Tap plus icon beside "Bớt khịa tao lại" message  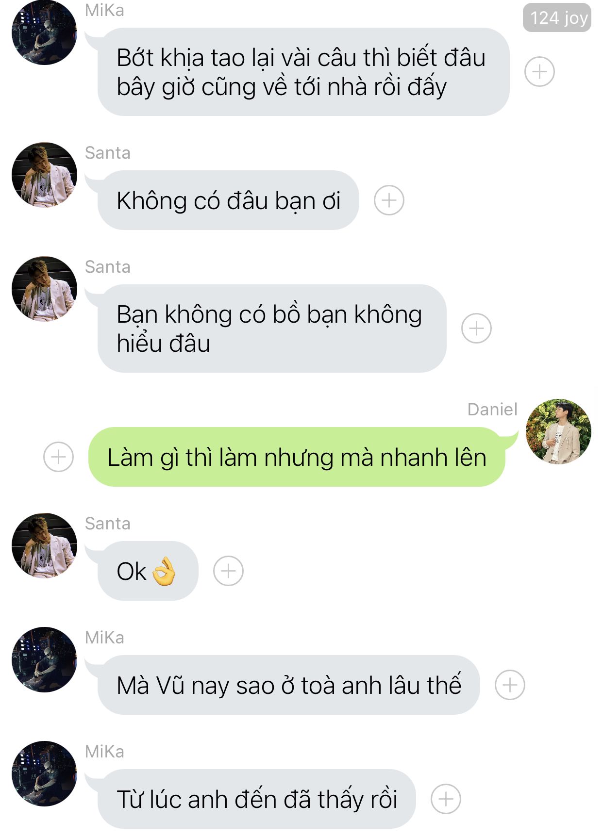pos(539,72)
